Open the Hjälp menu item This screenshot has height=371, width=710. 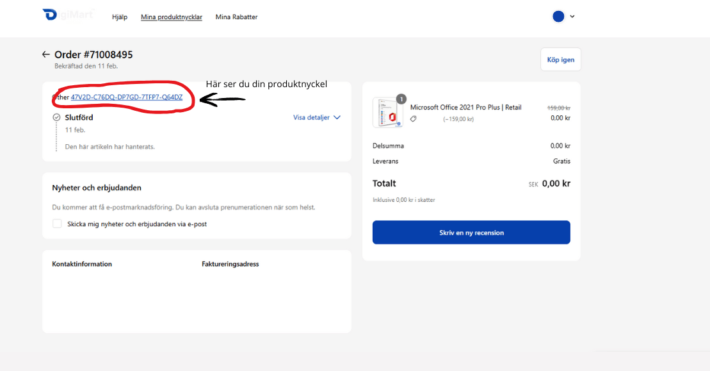click(120, 17)
